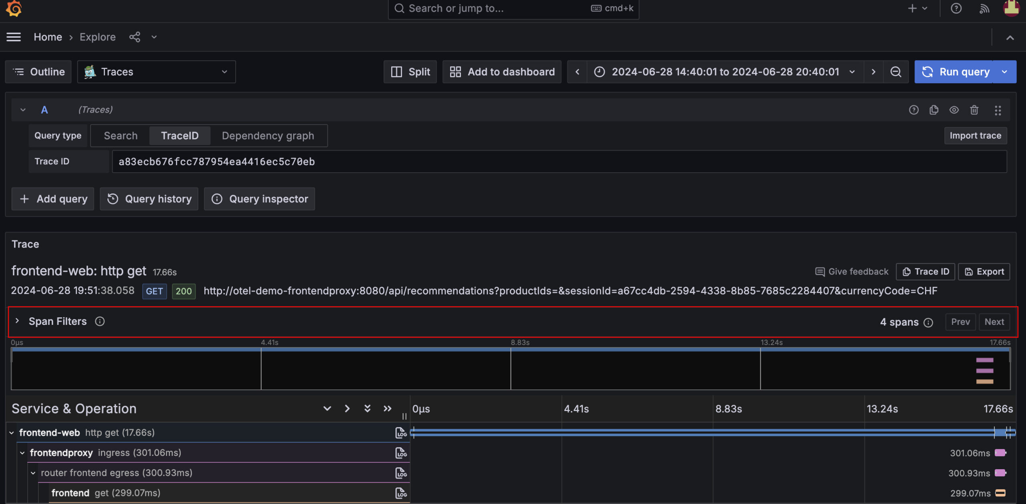This screenshot has width=1026, height=504.
Task: Select the Search query type
Action: point(121,136)
